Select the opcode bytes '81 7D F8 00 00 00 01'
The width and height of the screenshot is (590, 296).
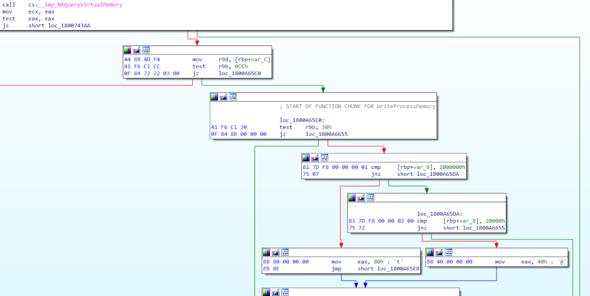pos(335,167)
